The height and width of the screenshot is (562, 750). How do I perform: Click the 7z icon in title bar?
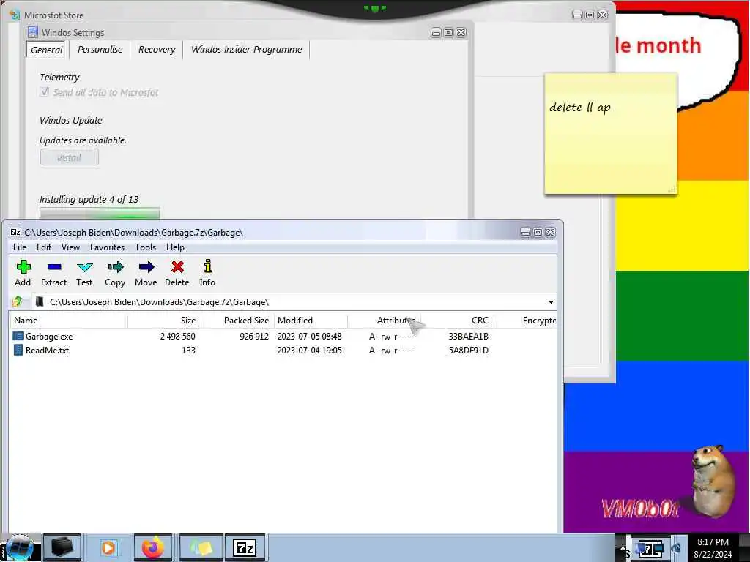tap(15, 232)
